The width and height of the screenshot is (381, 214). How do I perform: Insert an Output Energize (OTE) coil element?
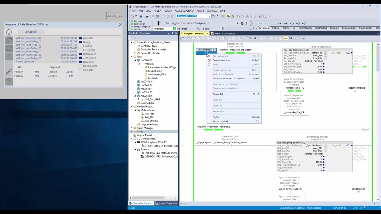coord(292,23)
